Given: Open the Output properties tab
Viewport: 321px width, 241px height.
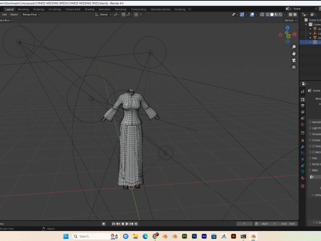Looking at the screenshot, I should [x=303, y=106].
